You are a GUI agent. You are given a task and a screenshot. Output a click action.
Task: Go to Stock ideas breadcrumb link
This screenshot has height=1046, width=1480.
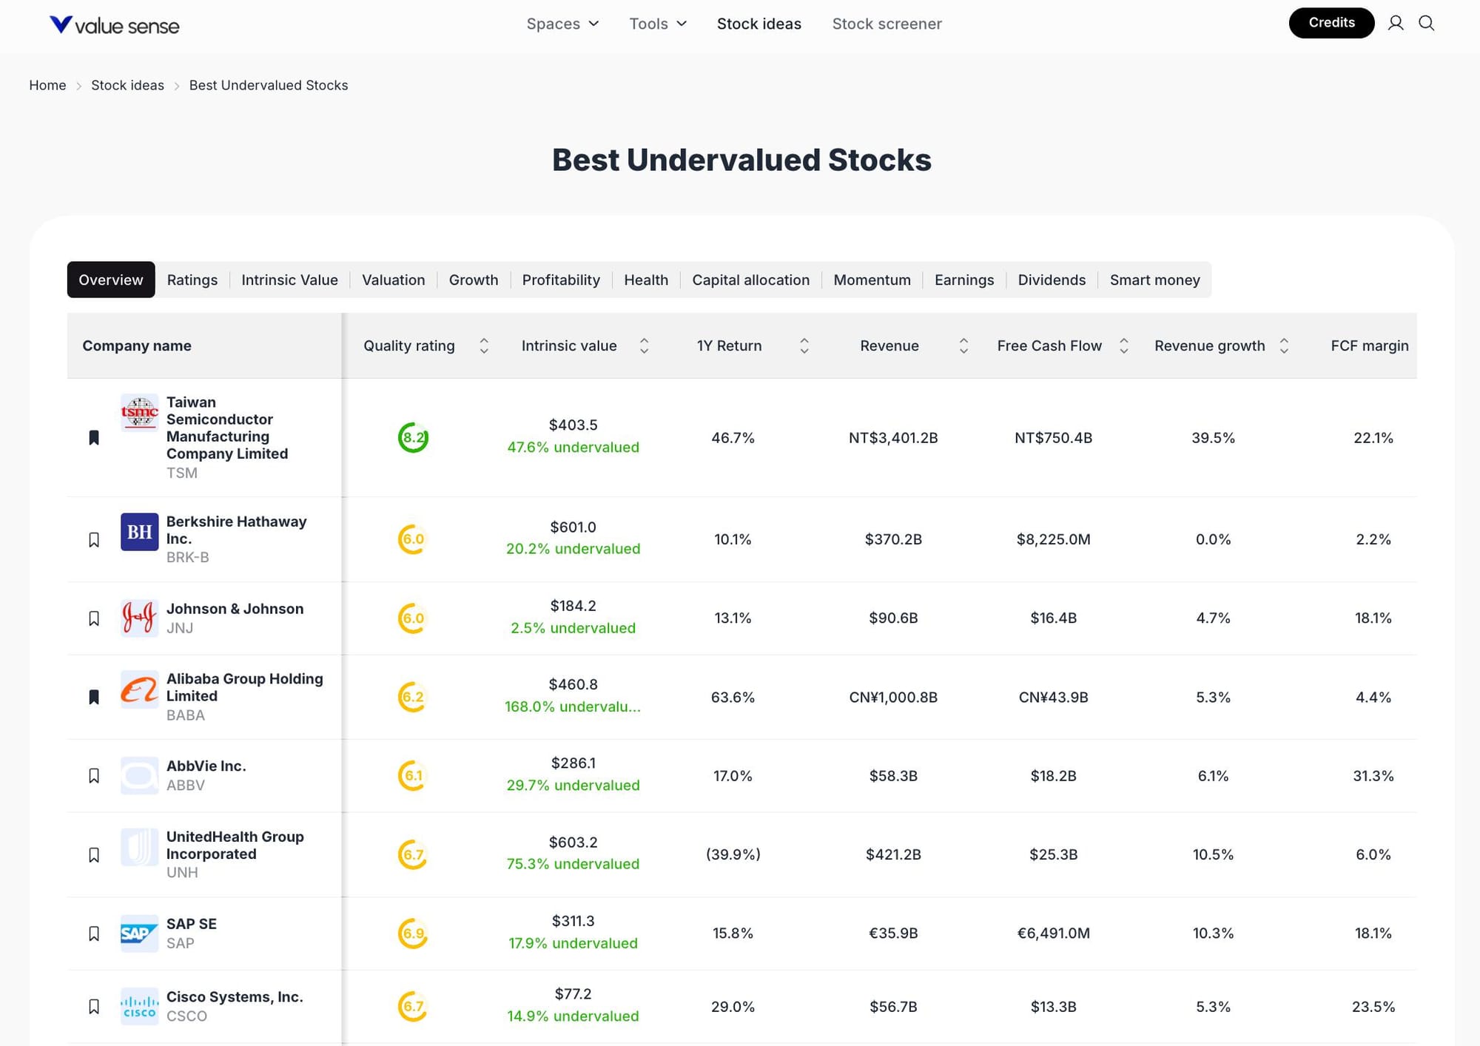click(x=127, y=85)
